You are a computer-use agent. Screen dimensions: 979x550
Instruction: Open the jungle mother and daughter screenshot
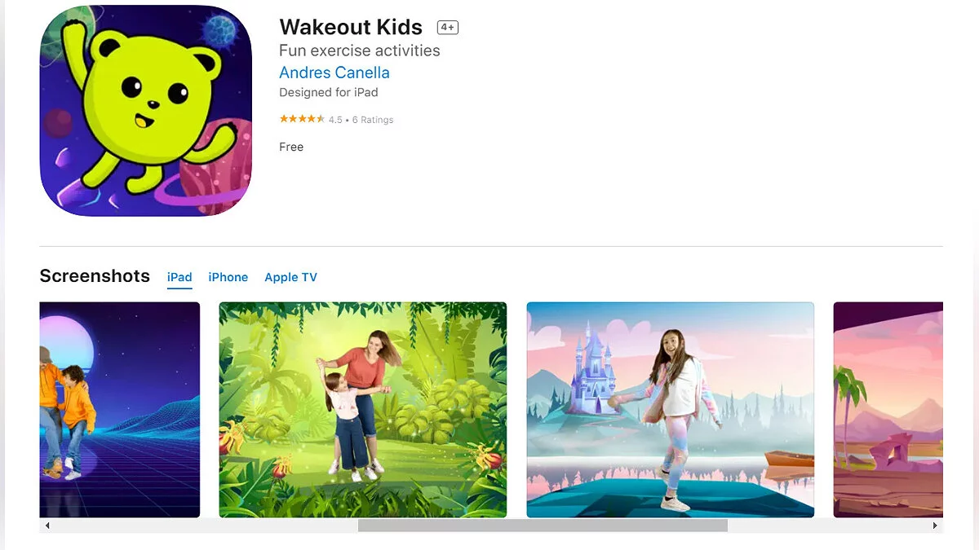click(363, 410)
